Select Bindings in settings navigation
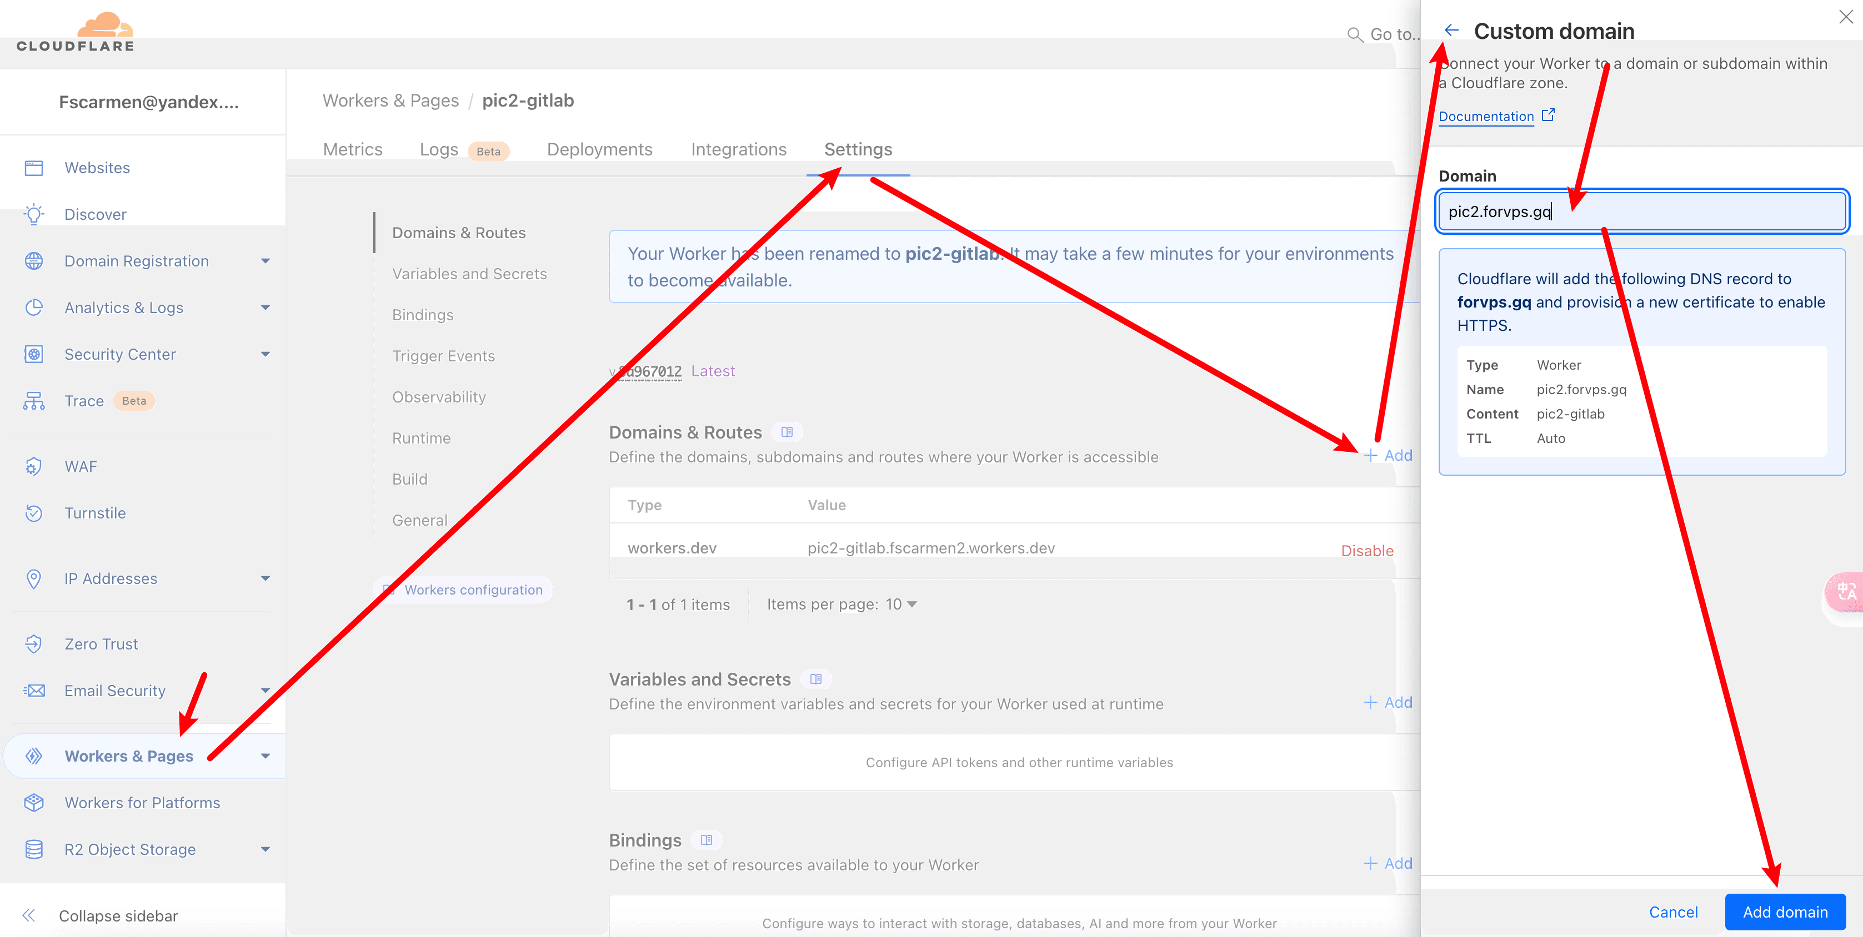 tap(422, 315)
